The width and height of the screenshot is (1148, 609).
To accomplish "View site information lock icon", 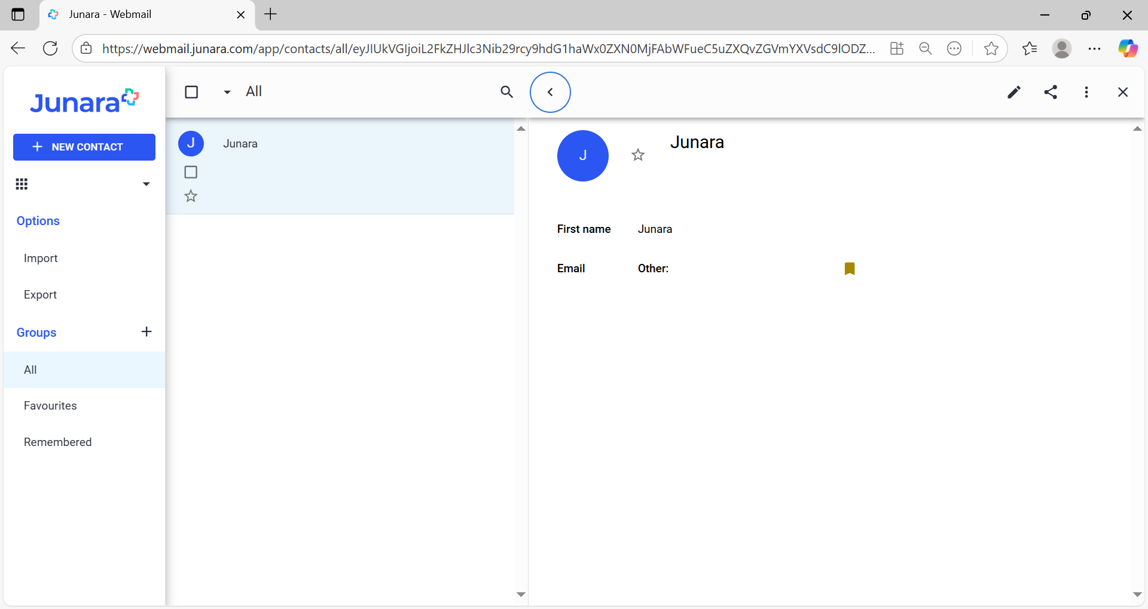I will (86, 48).
